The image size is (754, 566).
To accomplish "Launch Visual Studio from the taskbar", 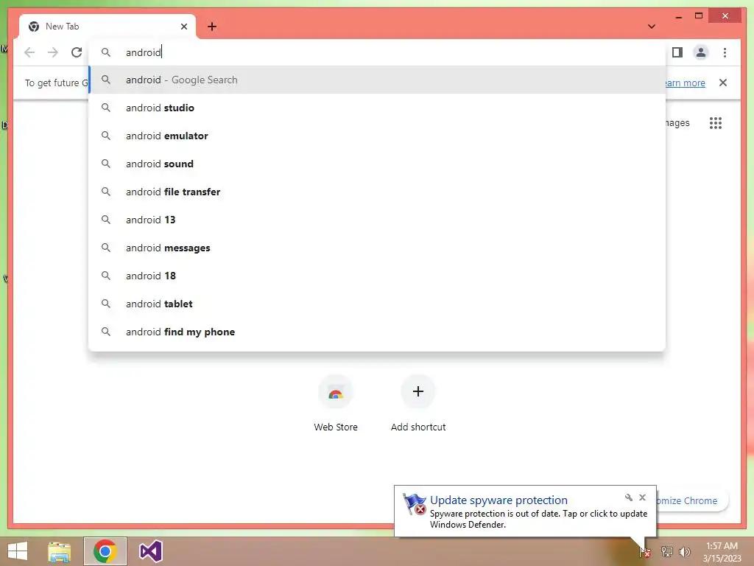I will click(x=150, y=551).
